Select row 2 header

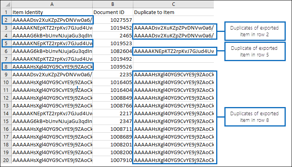click(6, 20)
